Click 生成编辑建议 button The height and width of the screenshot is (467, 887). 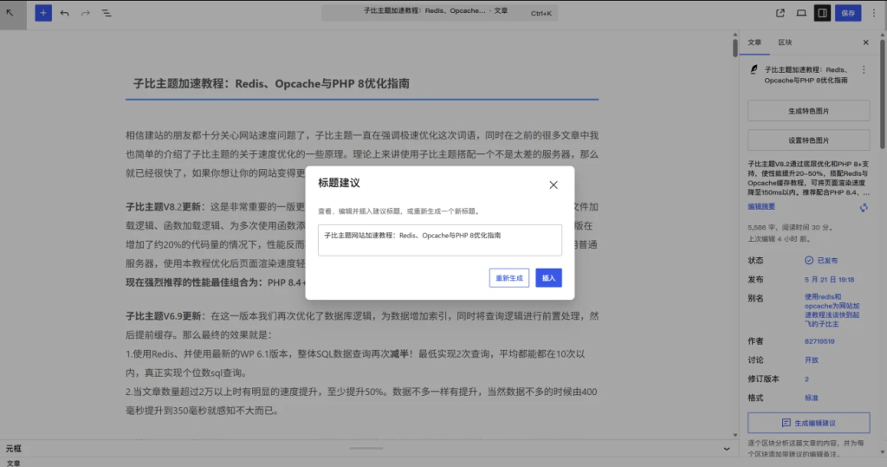[x=808, y=423]
